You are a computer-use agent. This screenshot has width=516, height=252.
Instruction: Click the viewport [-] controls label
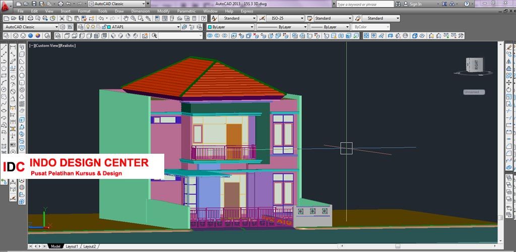tap(31, 46)
